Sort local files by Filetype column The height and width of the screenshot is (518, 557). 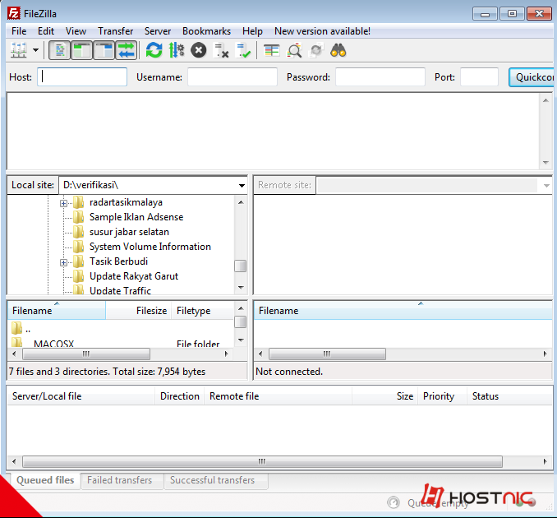[202, 310]
